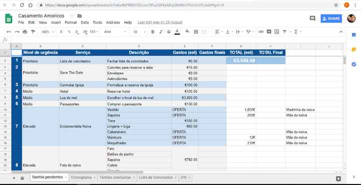
Task: Go to the Chrome home page icon
Action: (x=31, y=5)
